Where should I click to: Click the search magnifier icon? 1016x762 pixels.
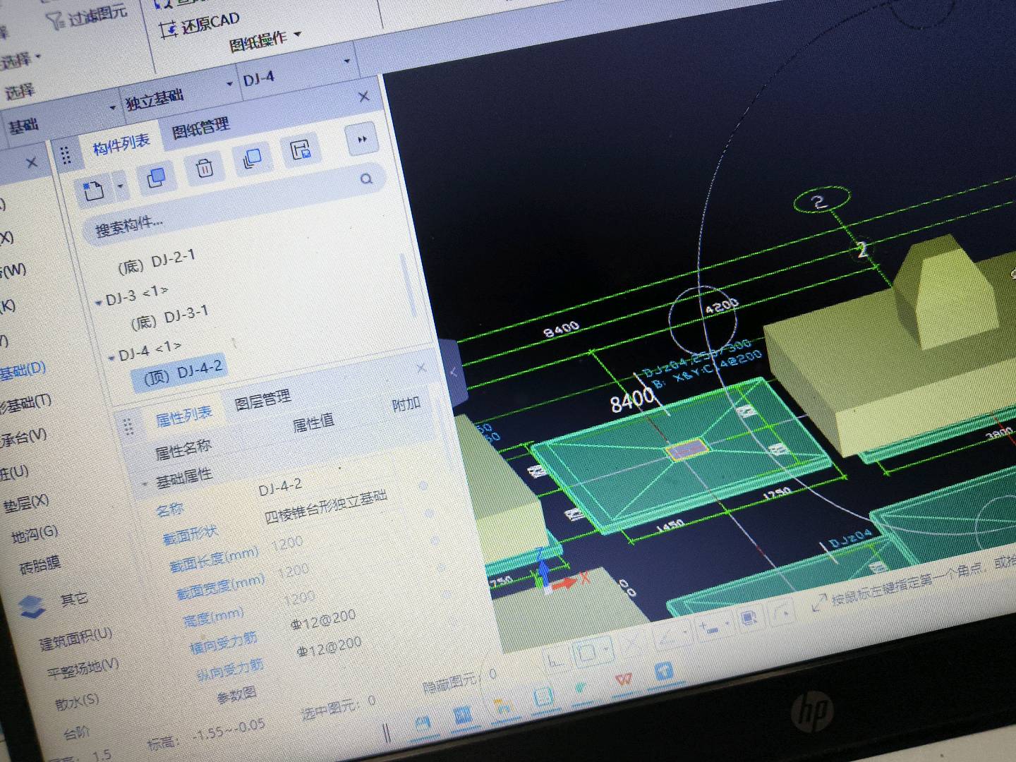(366, 179)
